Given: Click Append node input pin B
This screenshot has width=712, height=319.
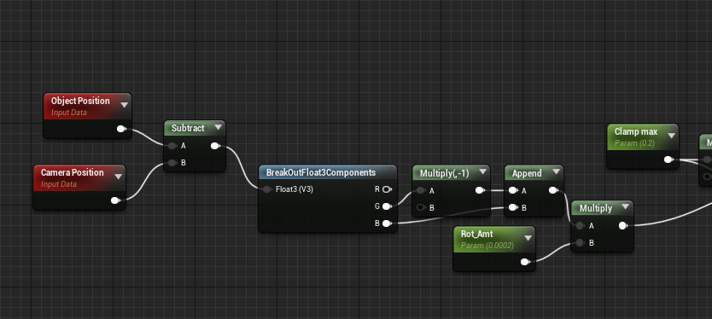Looking at the screenshot, I should coord(513,207).
